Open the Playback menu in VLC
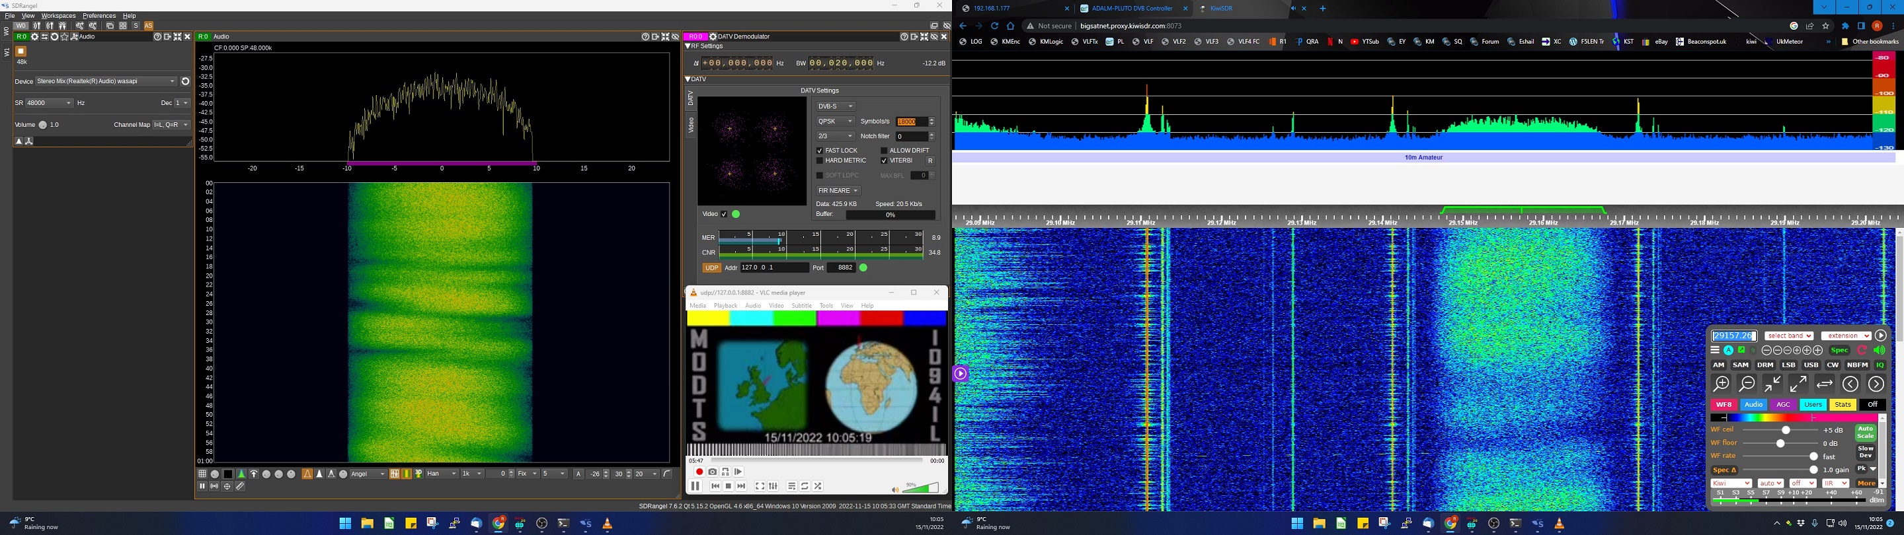 click(726, 305)
